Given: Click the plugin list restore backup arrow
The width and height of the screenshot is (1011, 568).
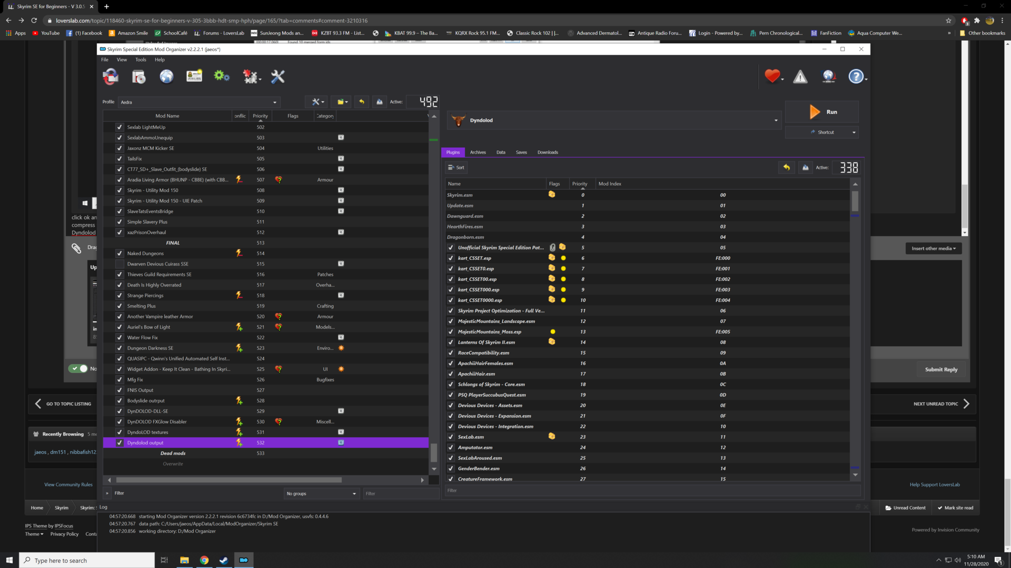Looking at the screenshot, I should tap(787, 168).
